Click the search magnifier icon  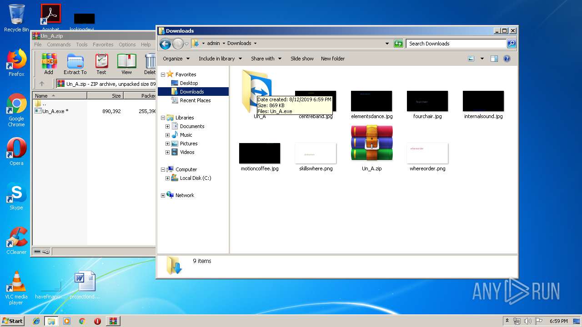click(x=512, y=44)
